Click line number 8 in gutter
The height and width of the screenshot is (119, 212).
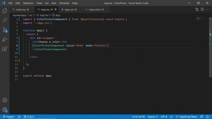(17, 46)
